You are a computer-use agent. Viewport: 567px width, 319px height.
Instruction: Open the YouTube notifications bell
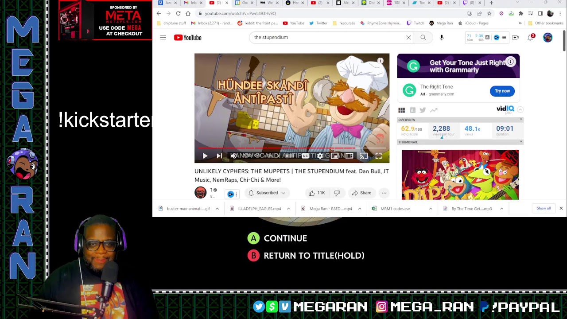(531, 38)
